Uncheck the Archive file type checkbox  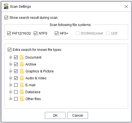[16, 64]
